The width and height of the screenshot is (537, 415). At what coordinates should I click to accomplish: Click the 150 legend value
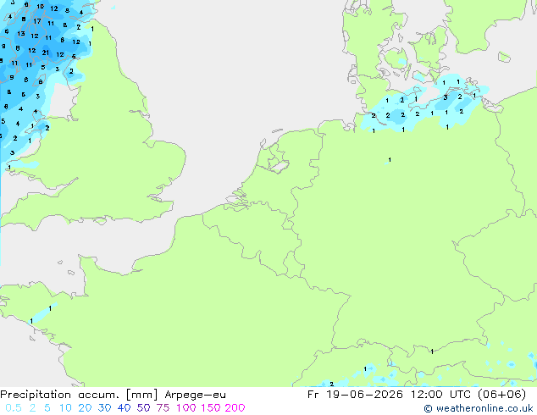click(210, 408)
